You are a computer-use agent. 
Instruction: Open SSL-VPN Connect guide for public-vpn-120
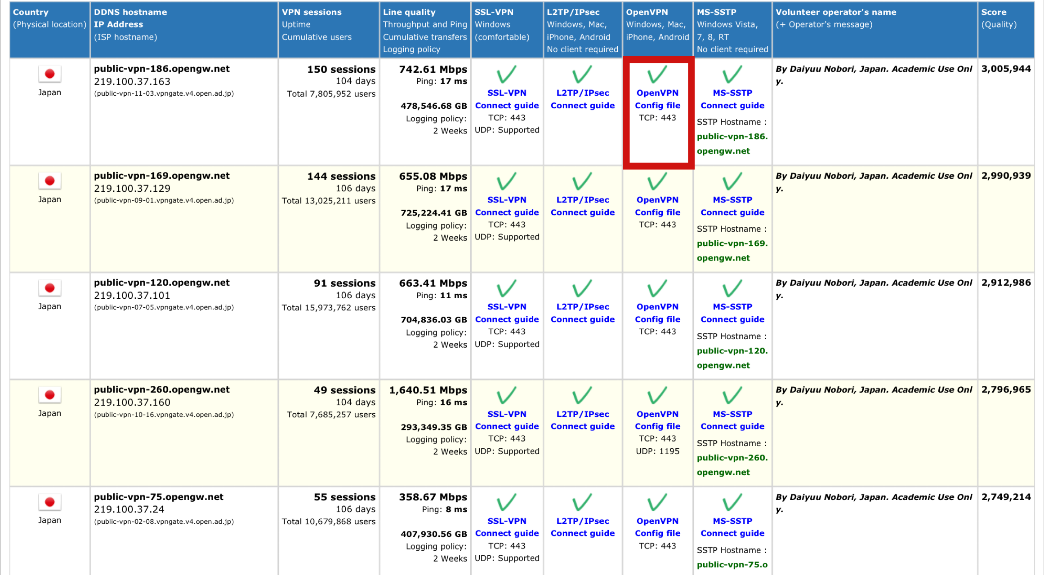tap(507, 313)
